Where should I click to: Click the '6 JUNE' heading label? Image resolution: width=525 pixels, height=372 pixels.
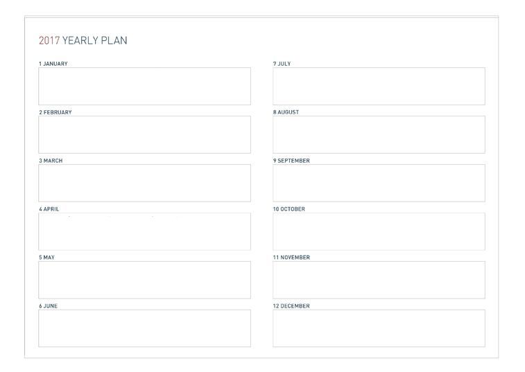[48, 306]
